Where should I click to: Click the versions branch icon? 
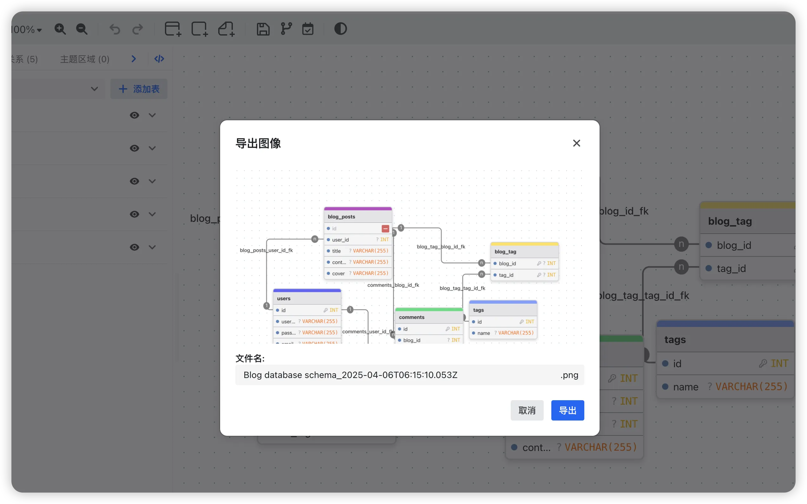(x=286, y=29)
